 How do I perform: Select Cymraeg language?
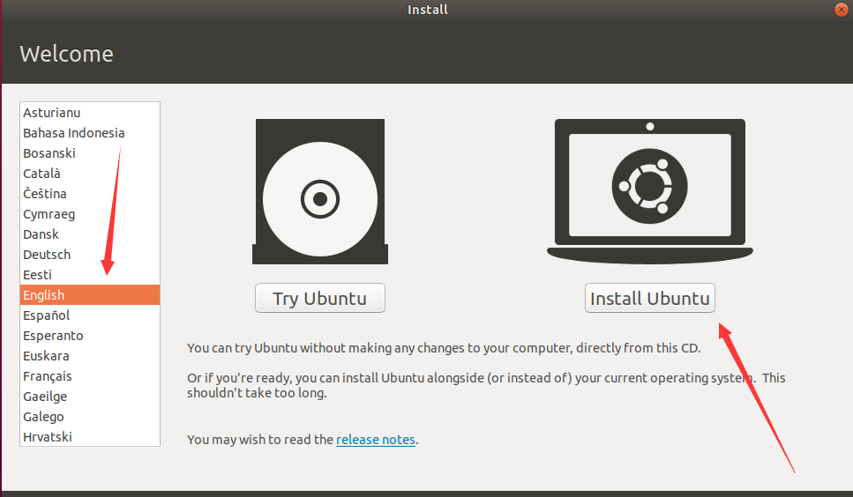point(90,214)
